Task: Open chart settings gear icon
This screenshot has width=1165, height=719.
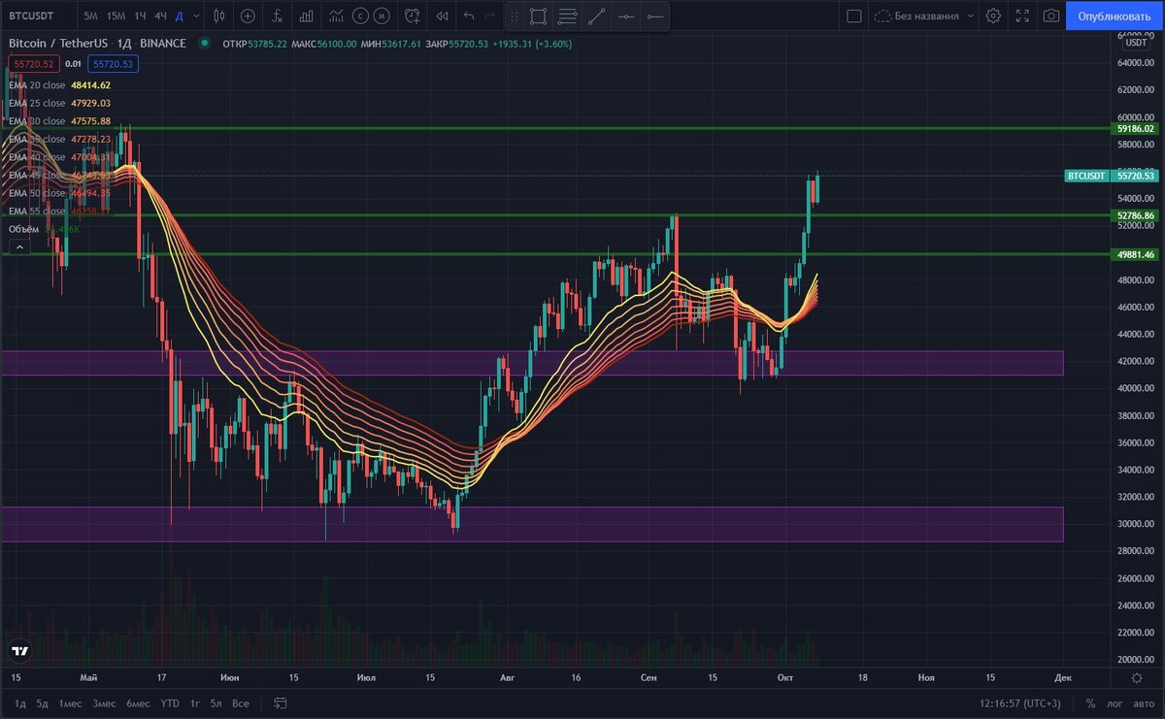Action: click(x=993, y=16)
